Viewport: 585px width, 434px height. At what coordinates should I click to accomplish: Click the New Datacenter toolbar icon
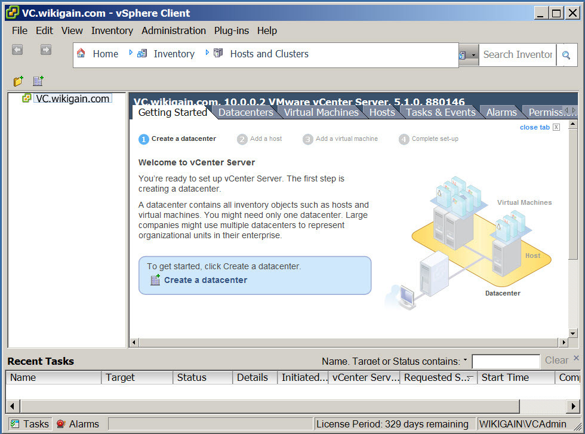point(38,81)
